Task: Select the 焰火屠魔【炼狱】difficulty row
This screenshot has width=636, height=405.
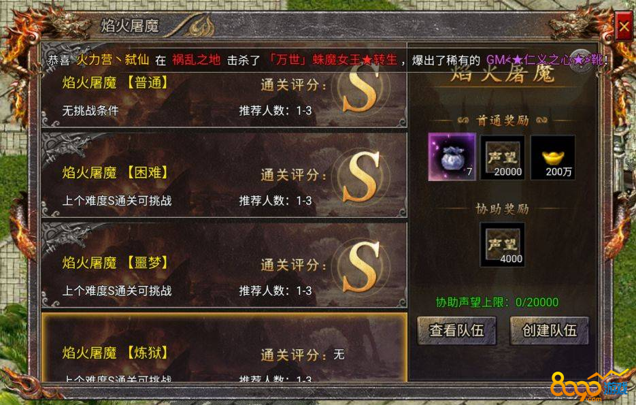Action: (x=224, y=347)
